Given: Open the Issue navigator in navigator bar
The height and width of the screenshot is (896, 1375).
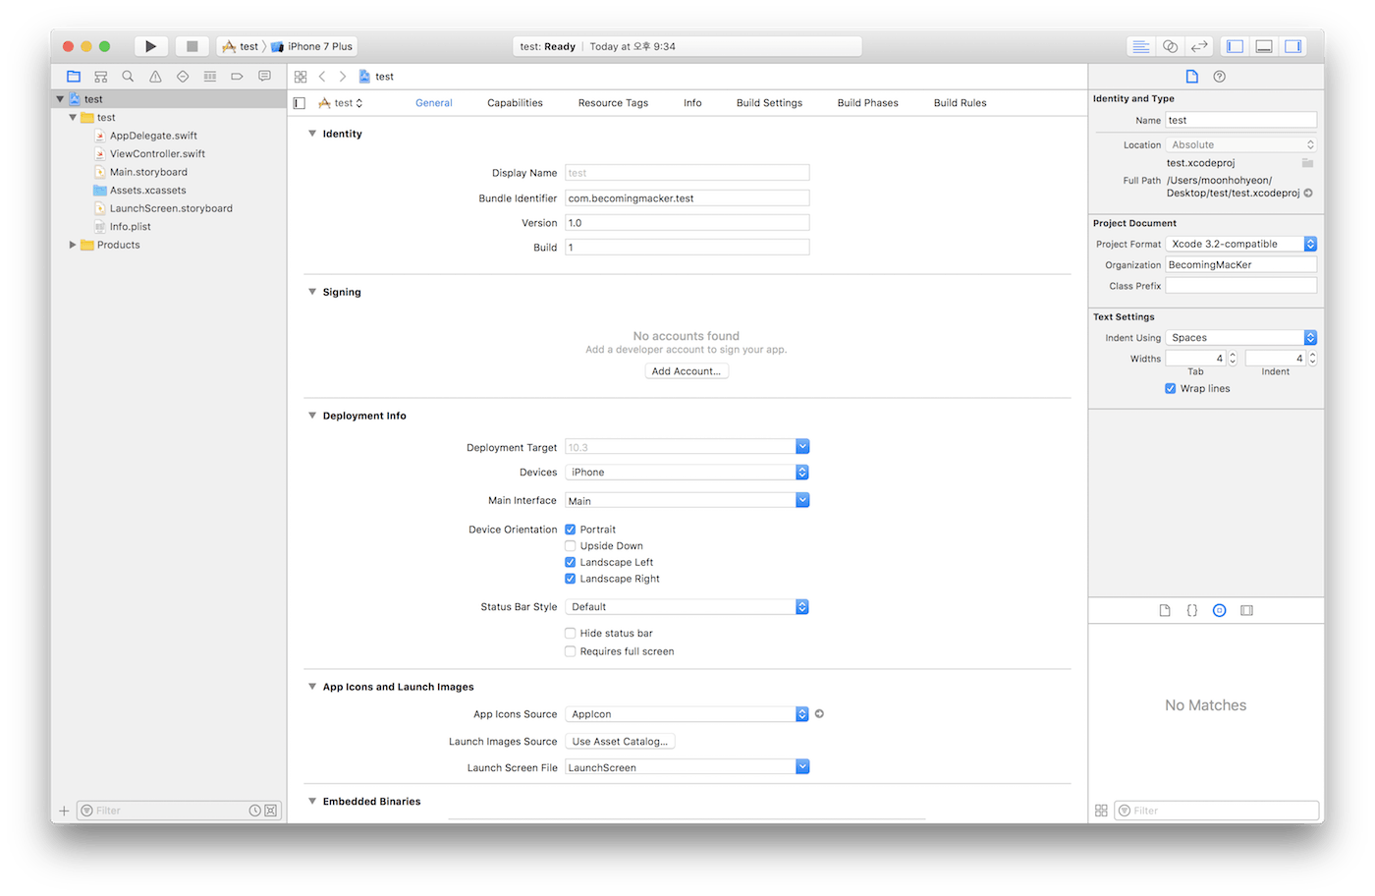Looking at the screenshot, I should coord(155,76).
